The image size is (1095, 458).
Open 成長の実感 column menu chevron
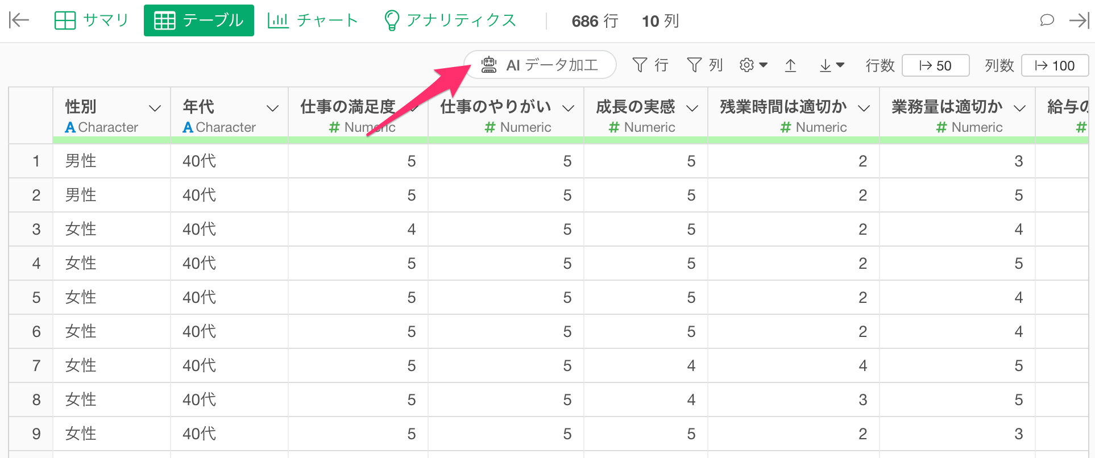tap(692, 108)
